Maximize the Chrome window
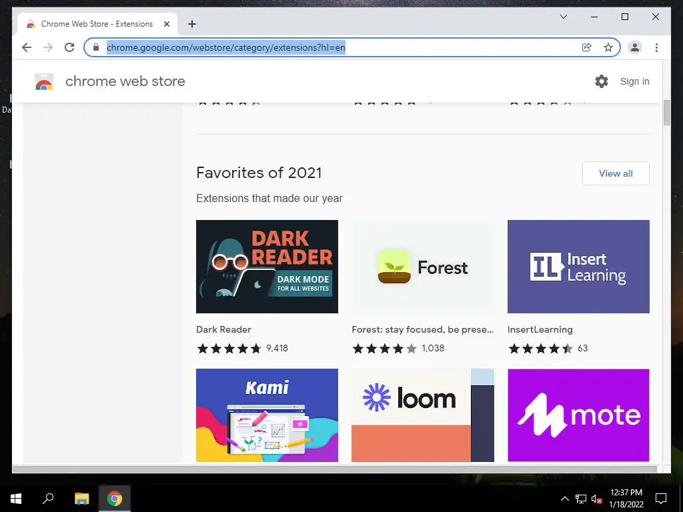 point(624,17)
